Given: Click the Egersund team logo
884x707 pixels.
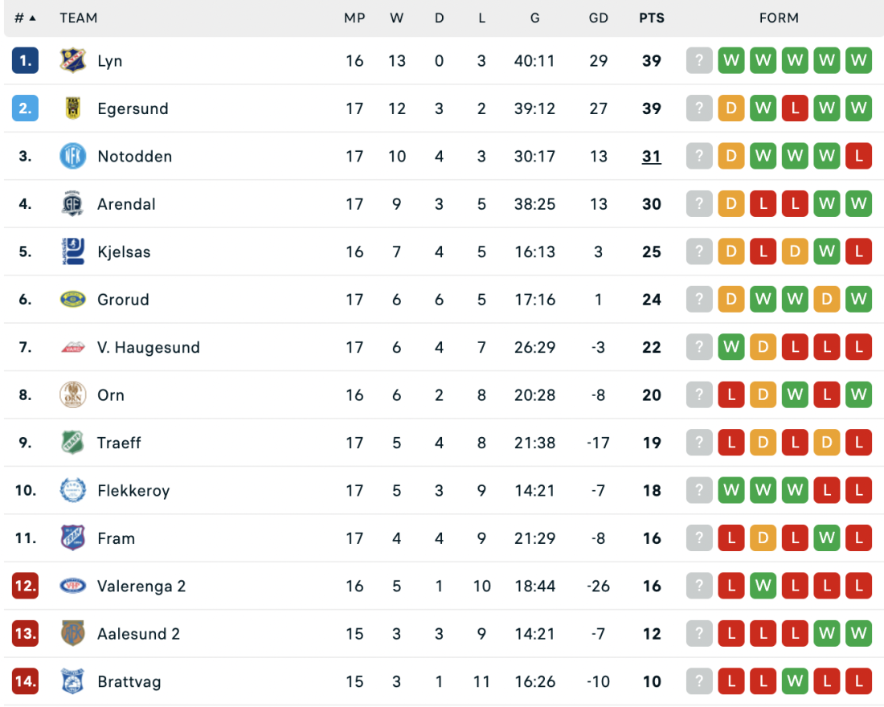Looking at the screenshot, I should tap(73, 108).
